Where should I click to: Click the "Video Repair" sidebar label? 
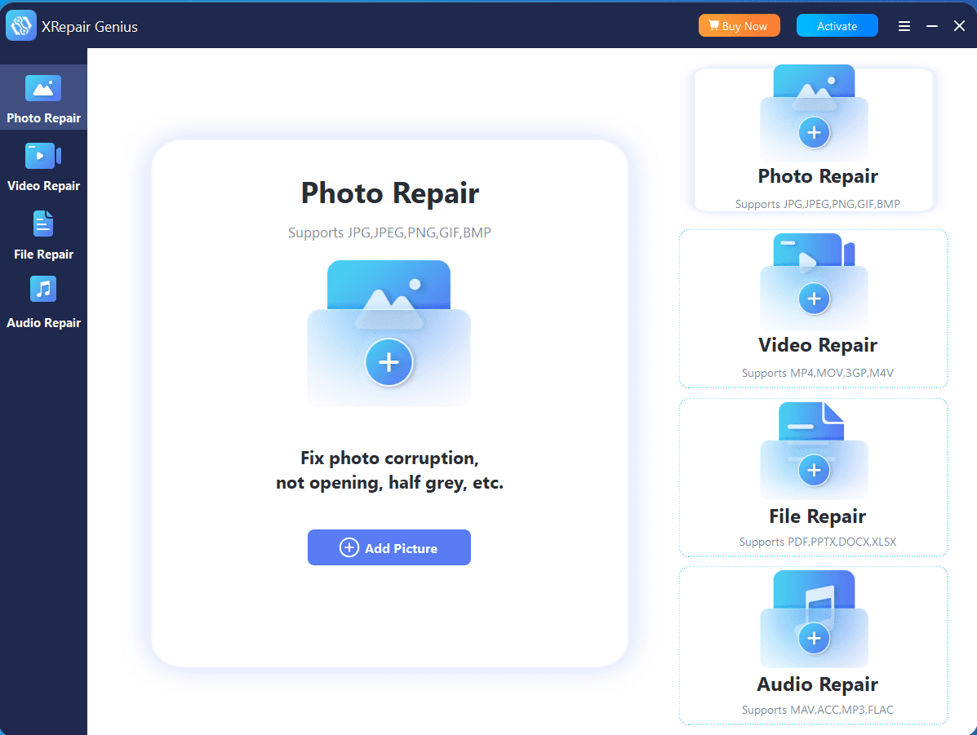coord(43,186)
